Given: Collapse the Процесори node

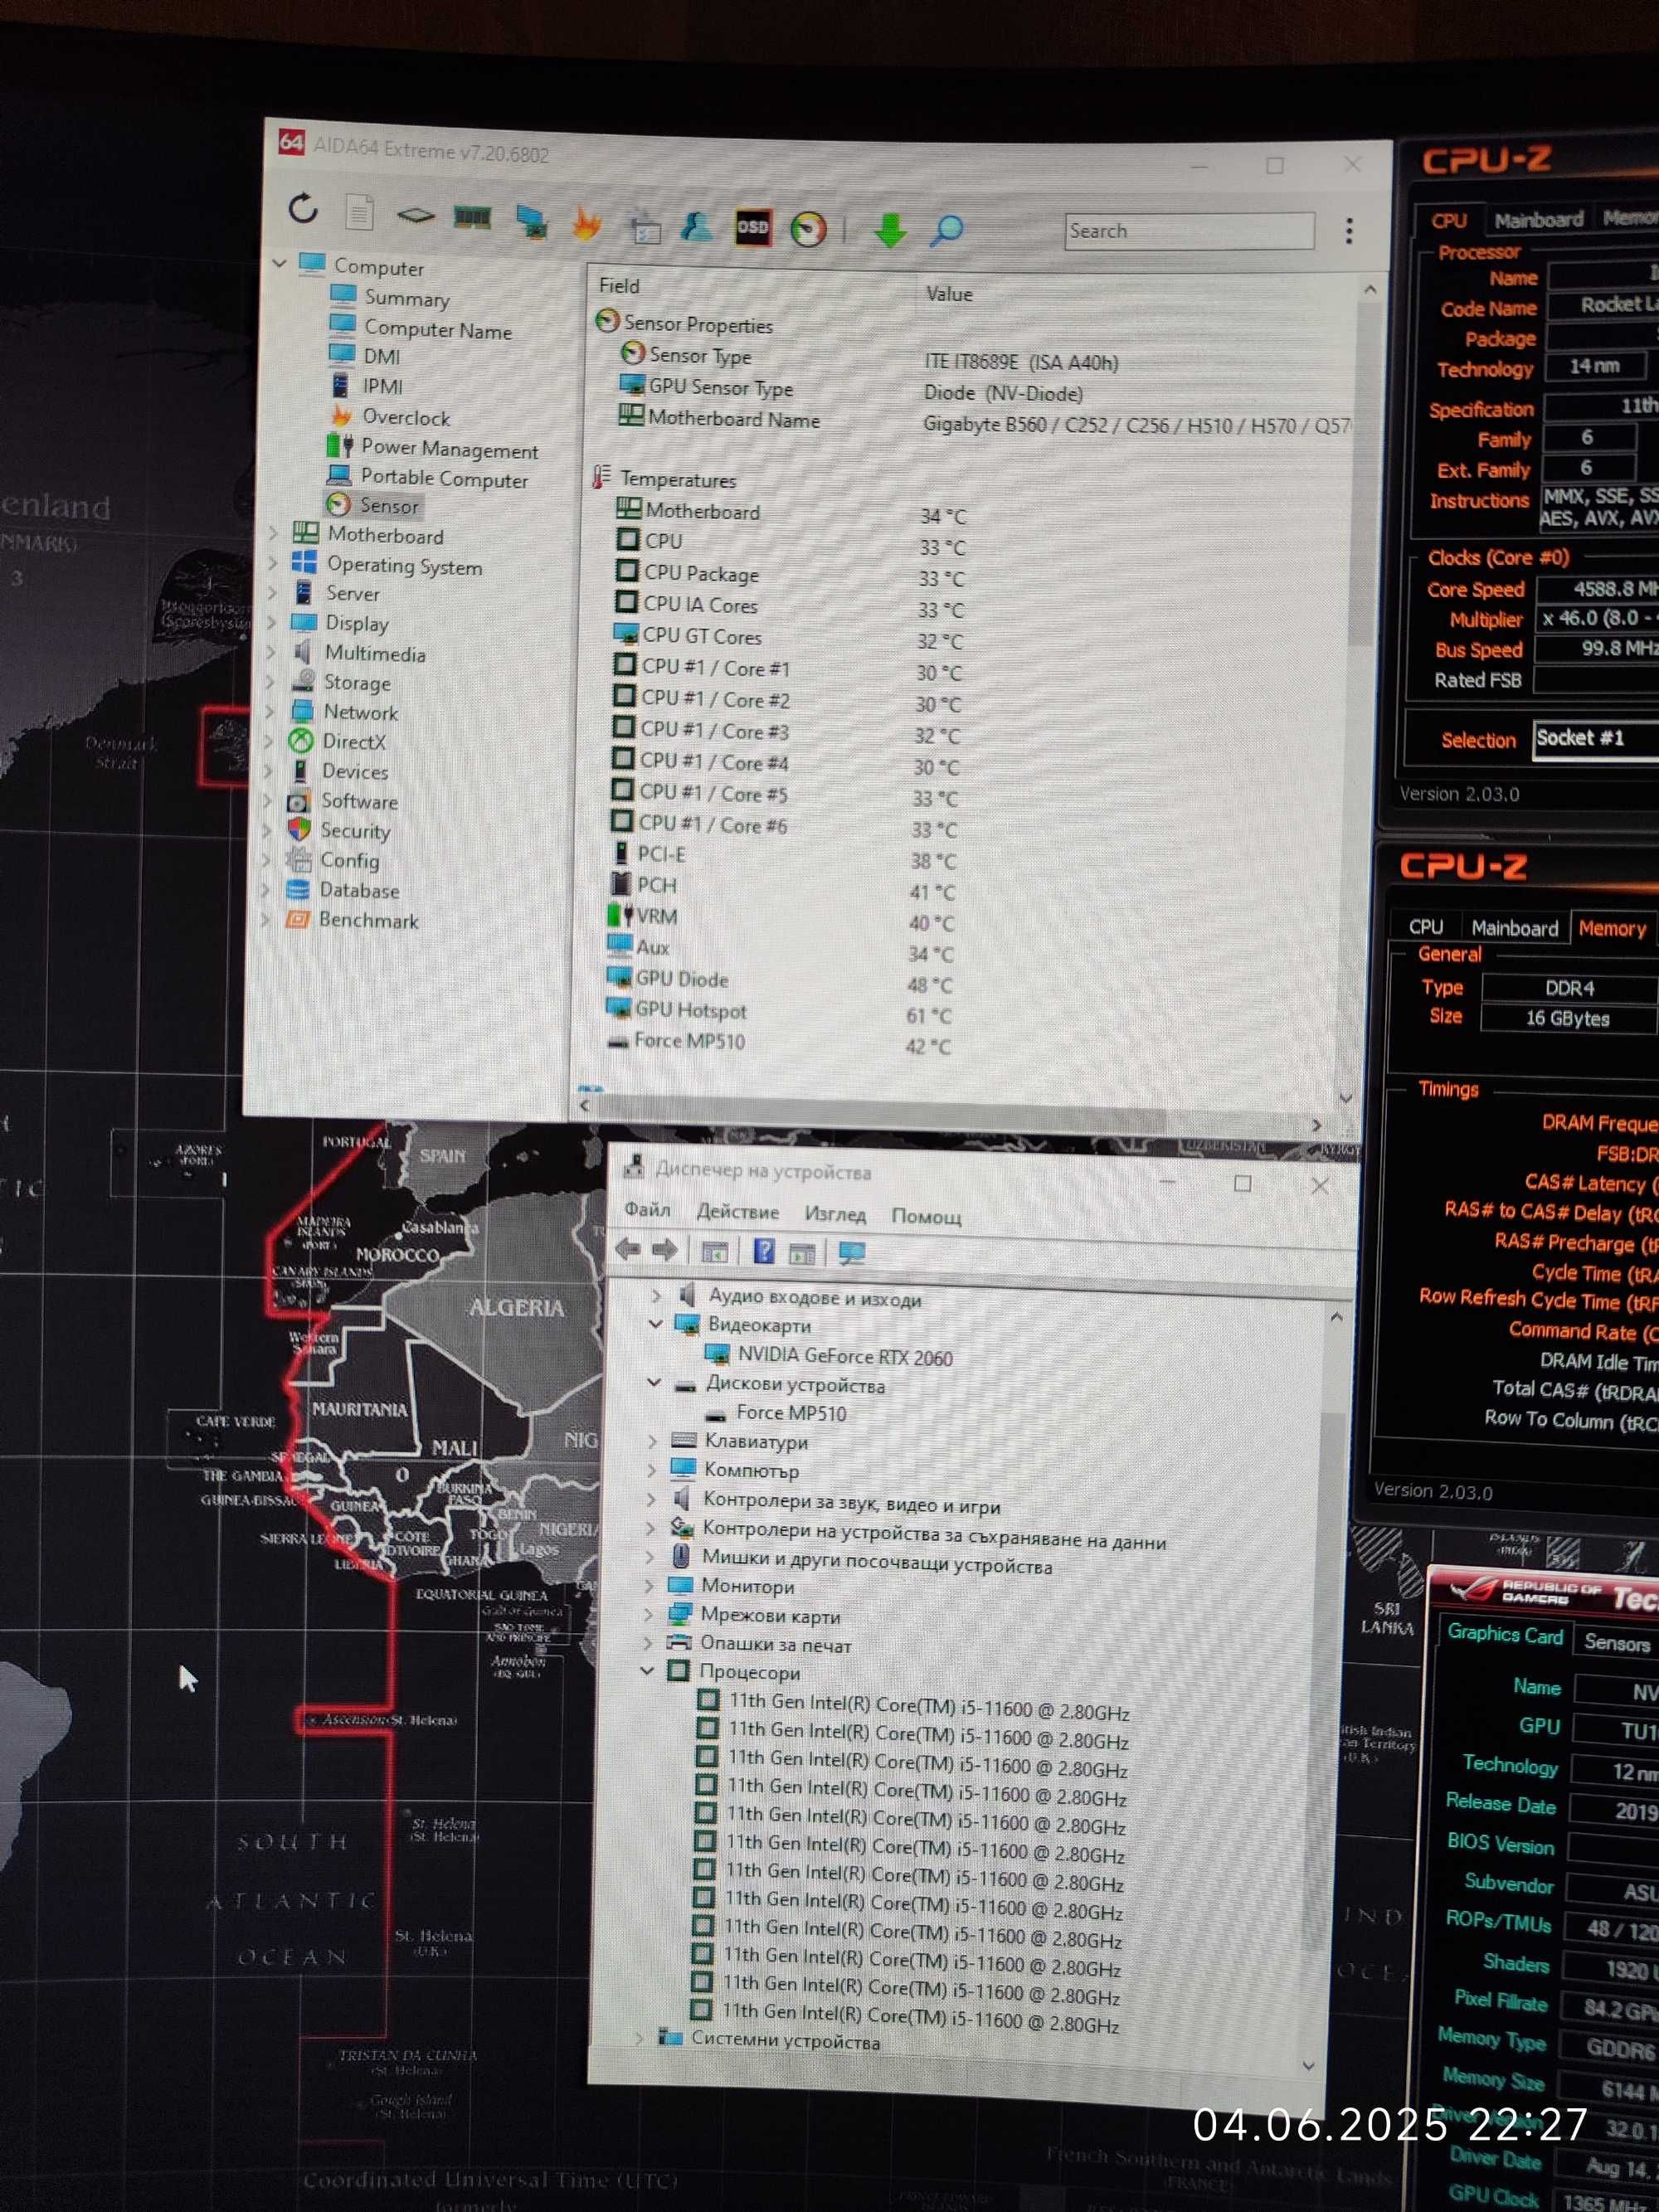Looking at the screenshot, I should [x=648, y=1670].
